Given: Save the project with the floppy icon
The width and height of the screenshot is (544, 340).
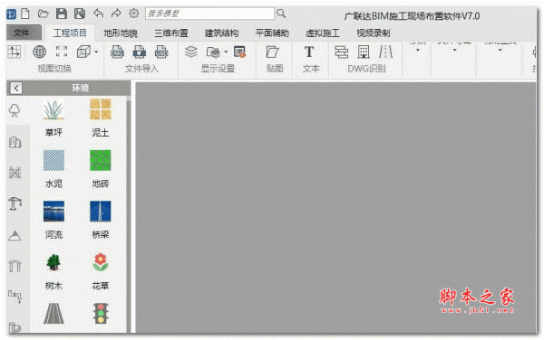Looking at the screenshot, I should click(62, 14).
